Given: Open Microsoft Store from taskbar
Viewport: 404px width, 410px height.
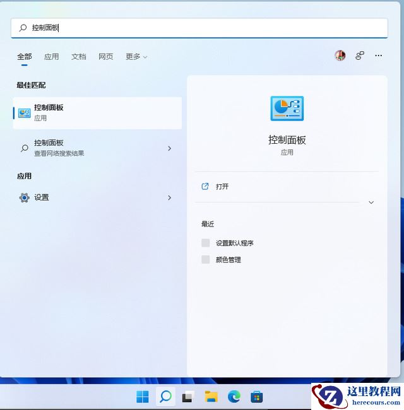Looking at the screenshot, I should 257,397.
